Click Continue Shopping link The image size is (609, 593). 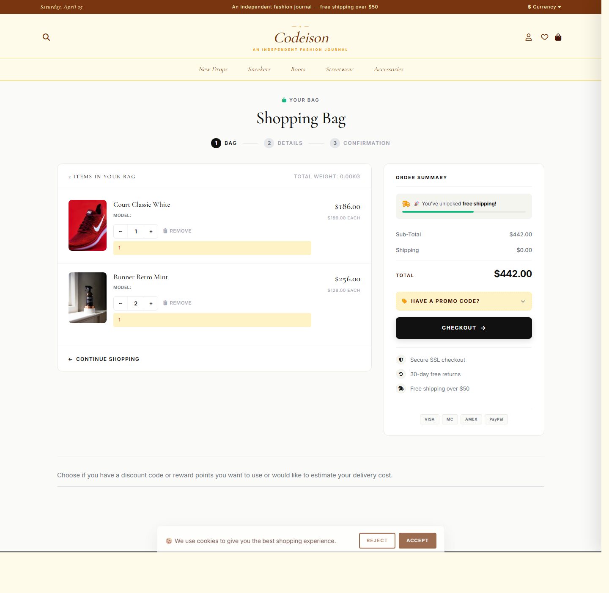click(104, 359)
